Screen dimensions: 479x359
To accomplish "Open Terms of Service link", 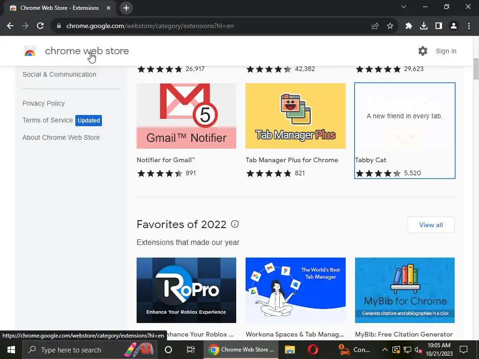I will (x=48, y=120).
